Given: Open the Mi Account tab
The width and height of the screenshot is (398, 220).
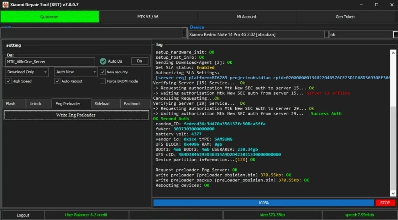Looking at the screenshot, I should tap(247, 17).
